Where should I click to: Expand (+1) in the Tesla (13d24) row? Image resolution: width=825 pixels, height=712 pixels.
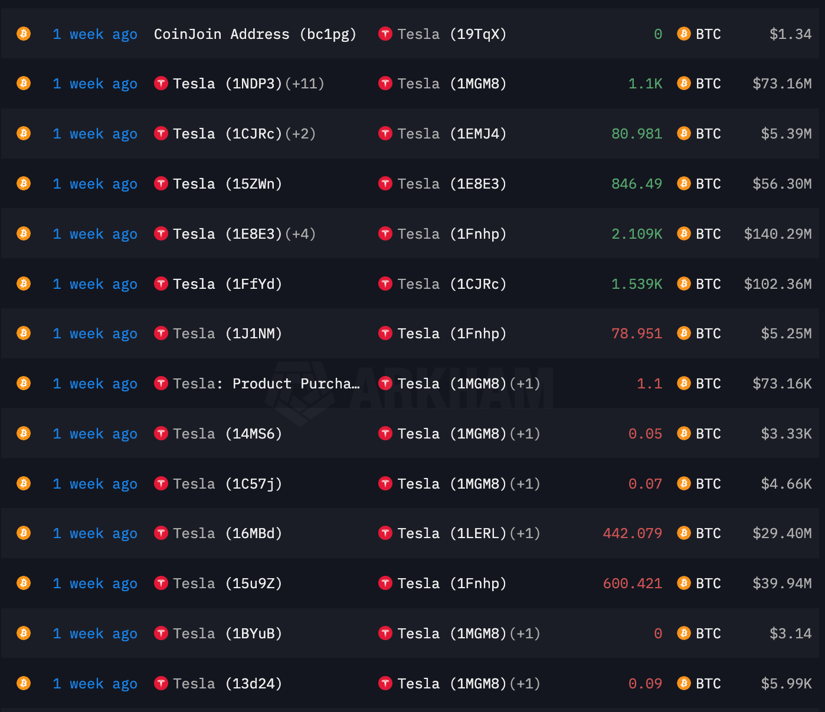[525, 684]
